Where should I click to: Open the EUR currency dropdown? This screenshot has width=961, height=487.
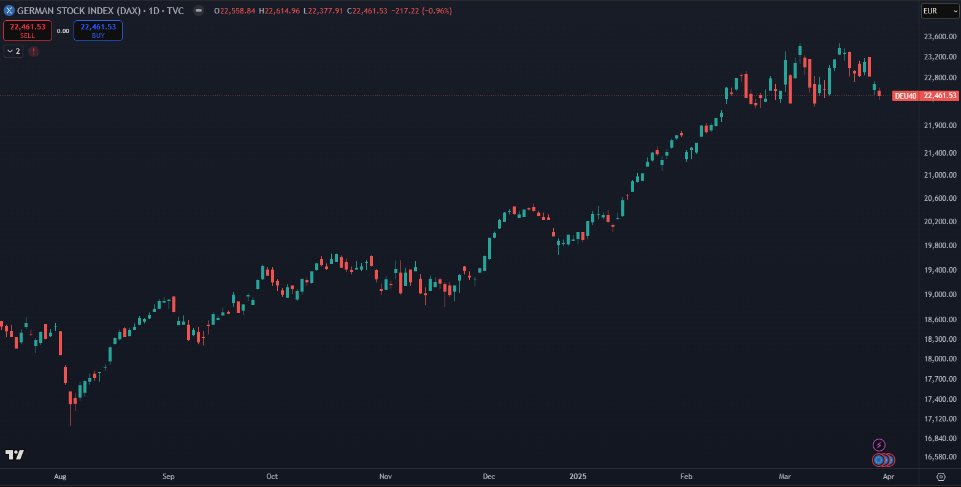tap(938, 11)
